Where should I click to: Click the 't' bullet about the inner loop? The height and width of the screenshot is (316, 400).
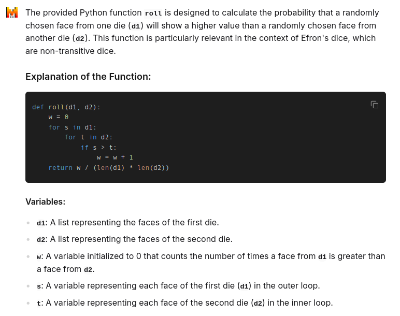[x=185, y=303]
